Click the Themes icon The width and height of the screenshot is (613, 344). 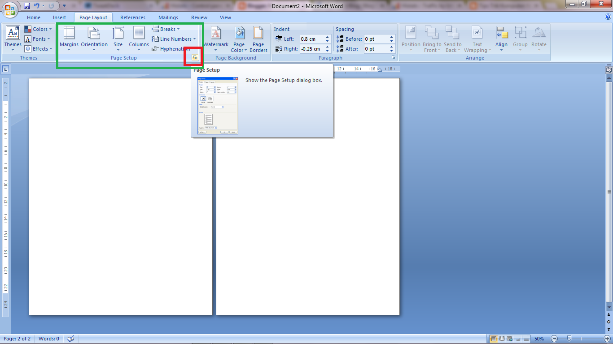(x=13, y=39)
